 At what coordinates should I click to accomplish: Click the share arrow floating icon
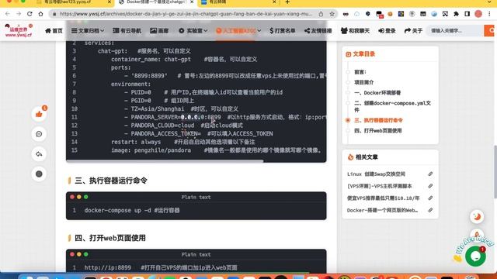pos(39,154)
